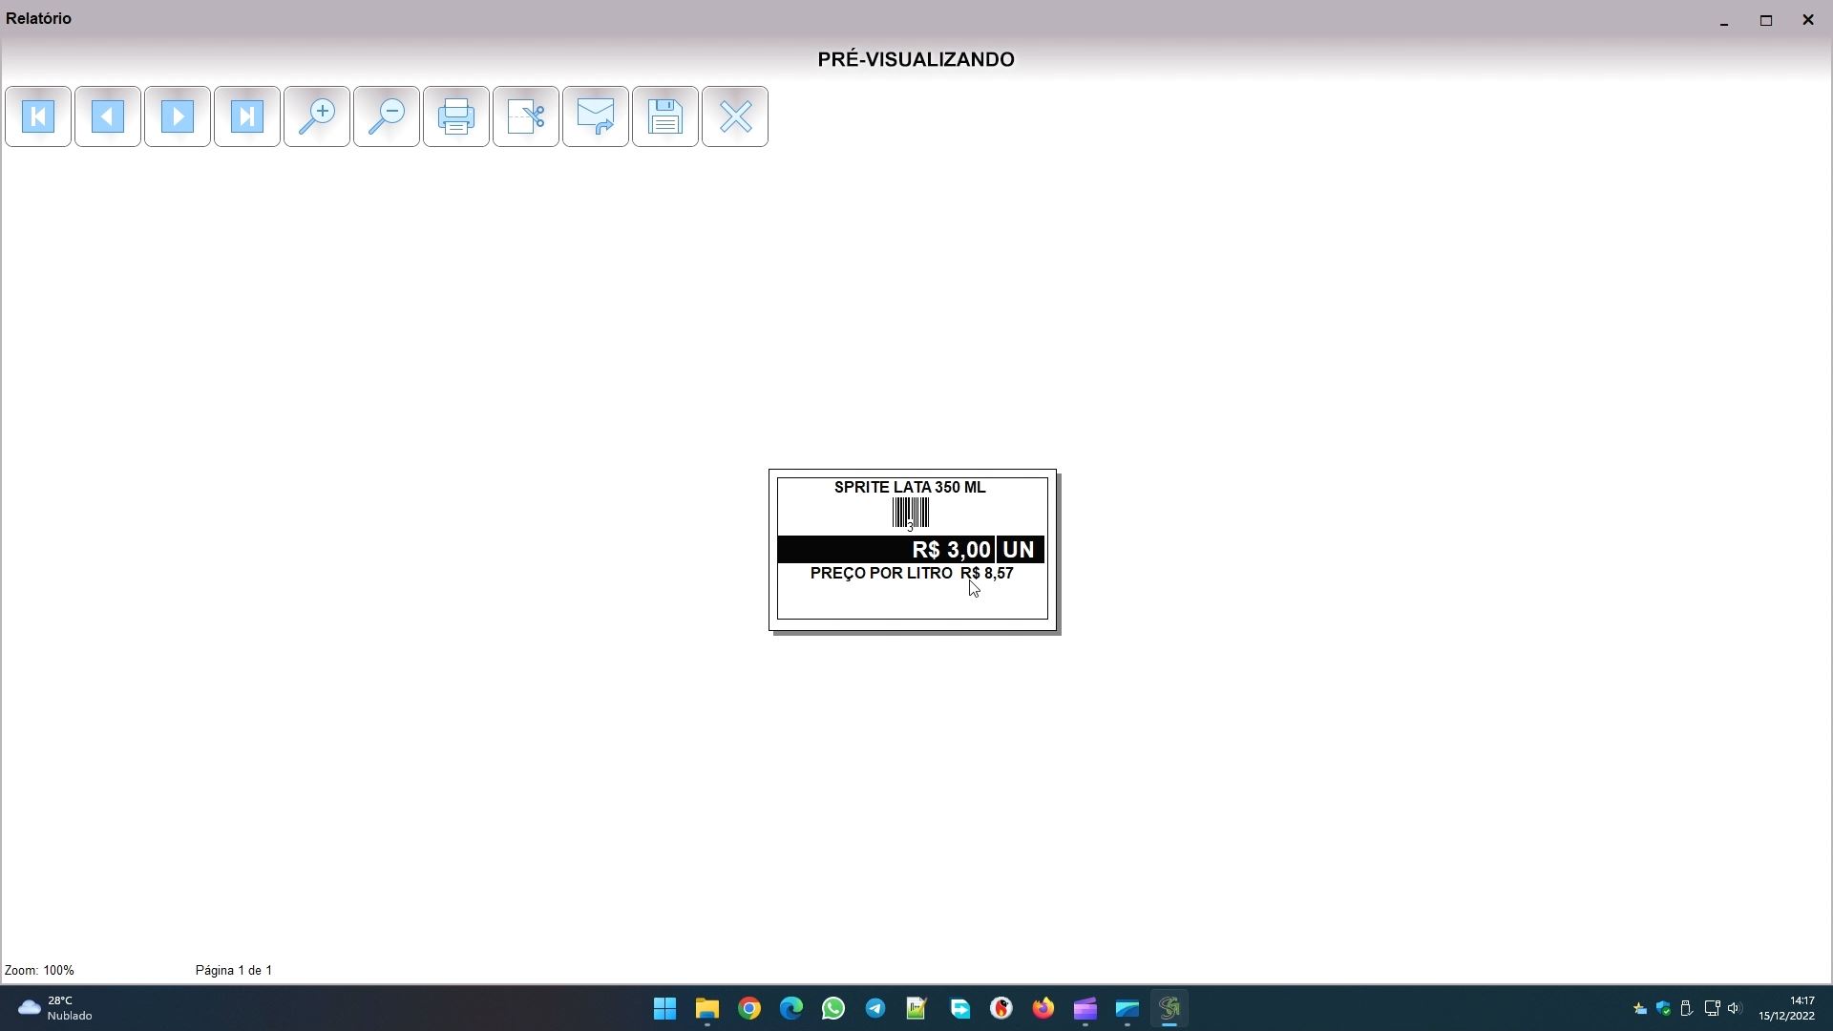The height and width of the screenshot is (1031, 1833).
Task: Click the barcode on the label preview
Action: click(x=911, y=514)
